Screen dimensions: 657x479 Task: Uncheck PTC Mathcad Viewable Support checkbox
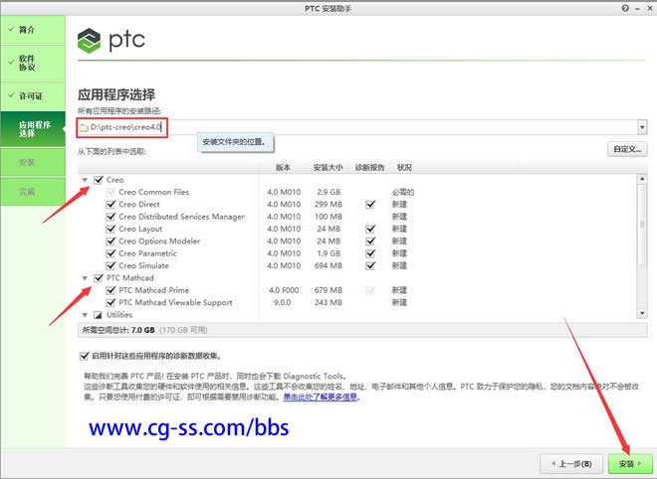(110, 302)
